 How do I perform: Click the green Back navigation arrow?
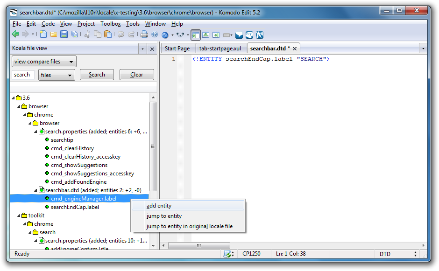(15, 35)
